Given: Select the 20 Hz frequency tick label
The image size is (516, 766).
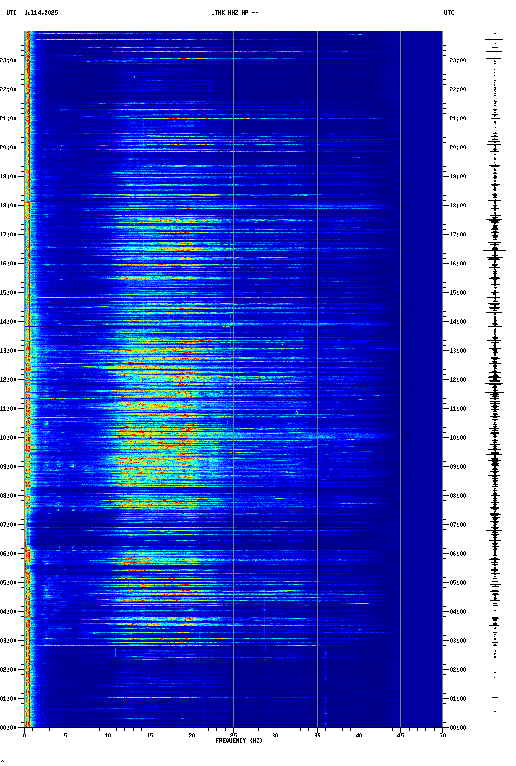Looking at the screenshot, I should coord(192,736).
